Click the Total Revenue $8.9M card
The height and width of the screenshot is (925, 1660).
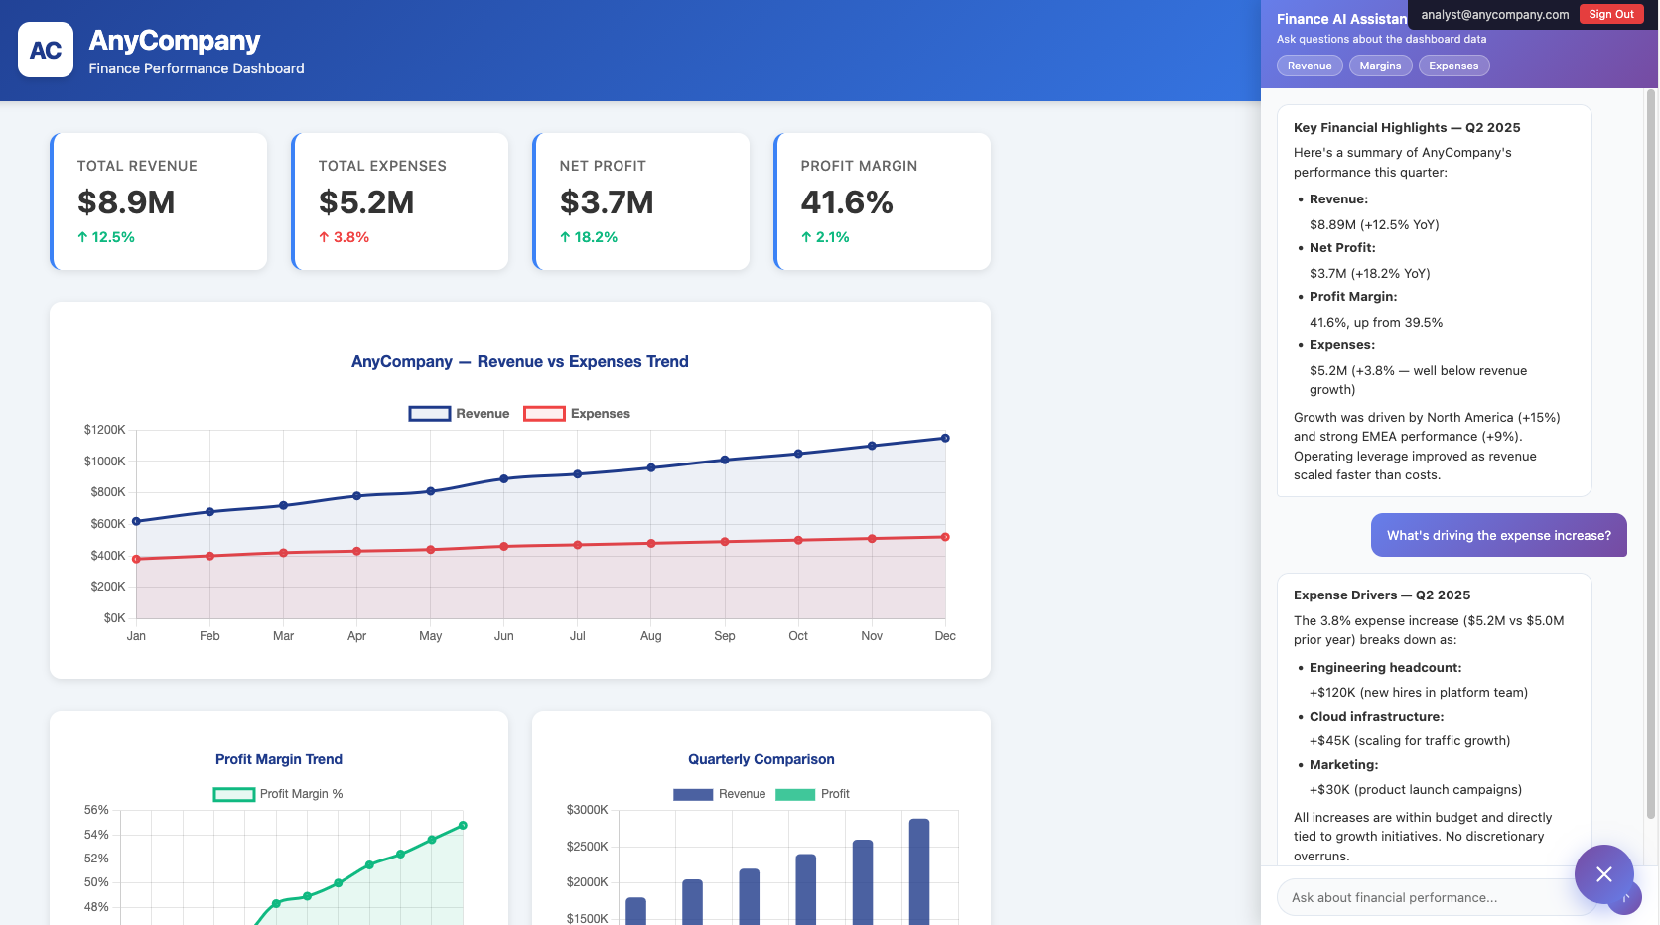click(x=159, y=201)
